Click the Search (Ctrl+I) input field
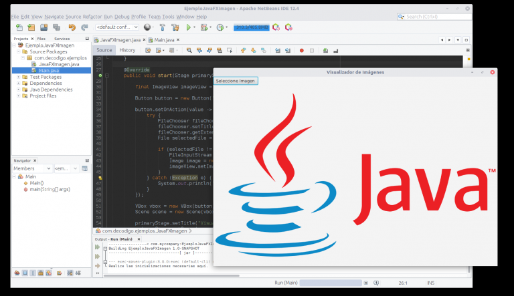This screenshot has height=296, width=514. coord(434,17)
